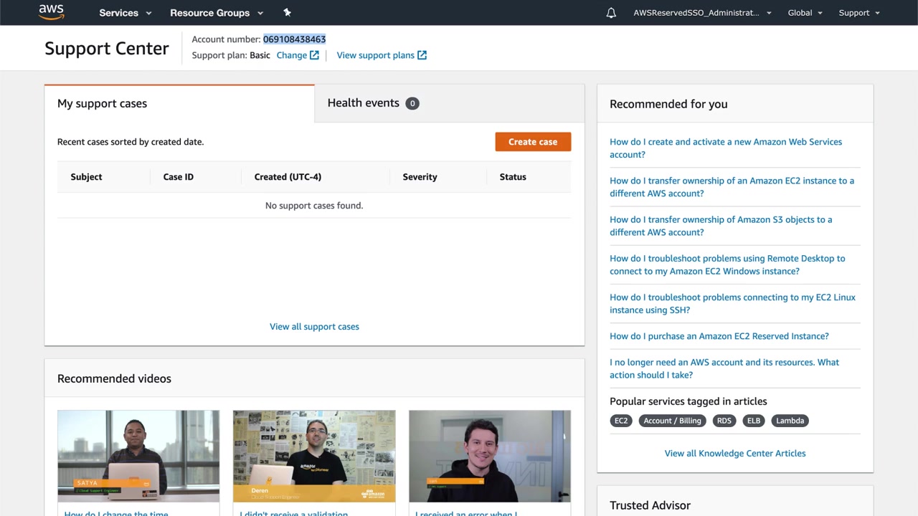Screen dimensions: 918x516
Task: Play the Satya recommended video thumbnail
Action: point(138,456)
